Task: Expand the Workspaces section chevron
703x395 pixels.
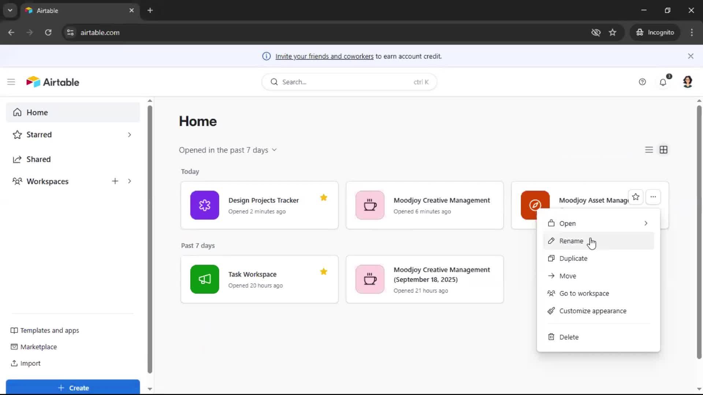Action: (129, 181)
